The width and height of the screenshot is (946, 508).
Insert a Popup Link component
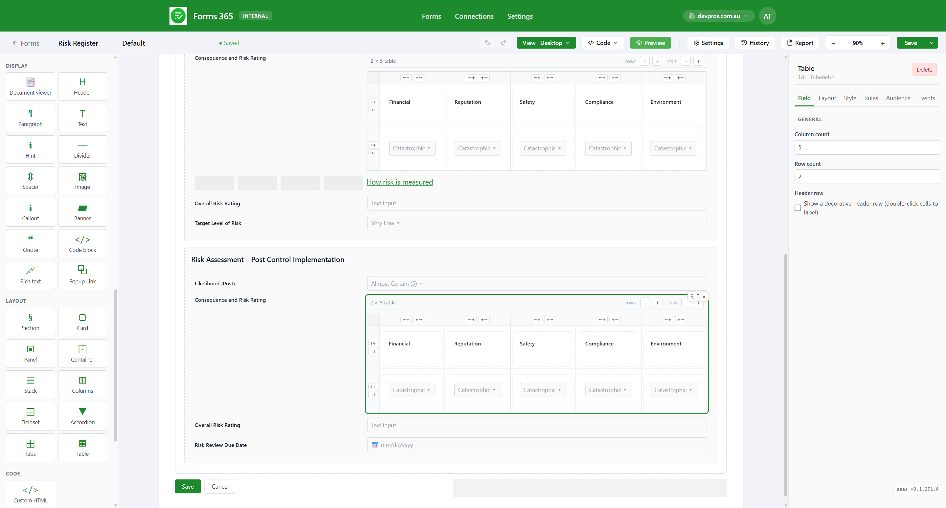pos(82,275)
